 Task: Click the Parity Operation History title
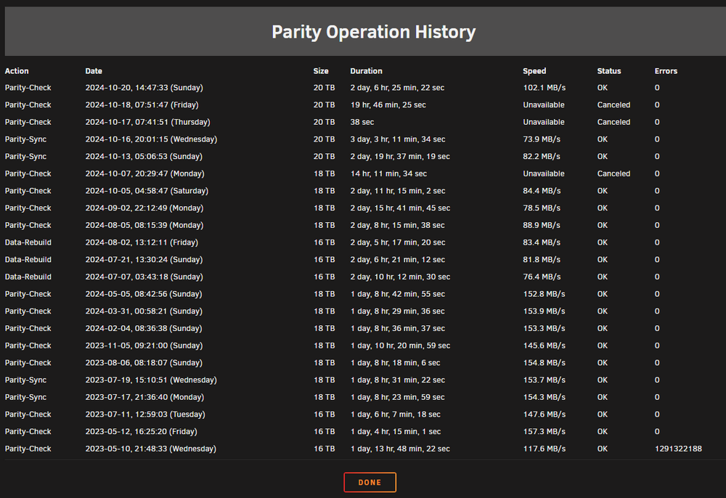[x=374, y=32]
